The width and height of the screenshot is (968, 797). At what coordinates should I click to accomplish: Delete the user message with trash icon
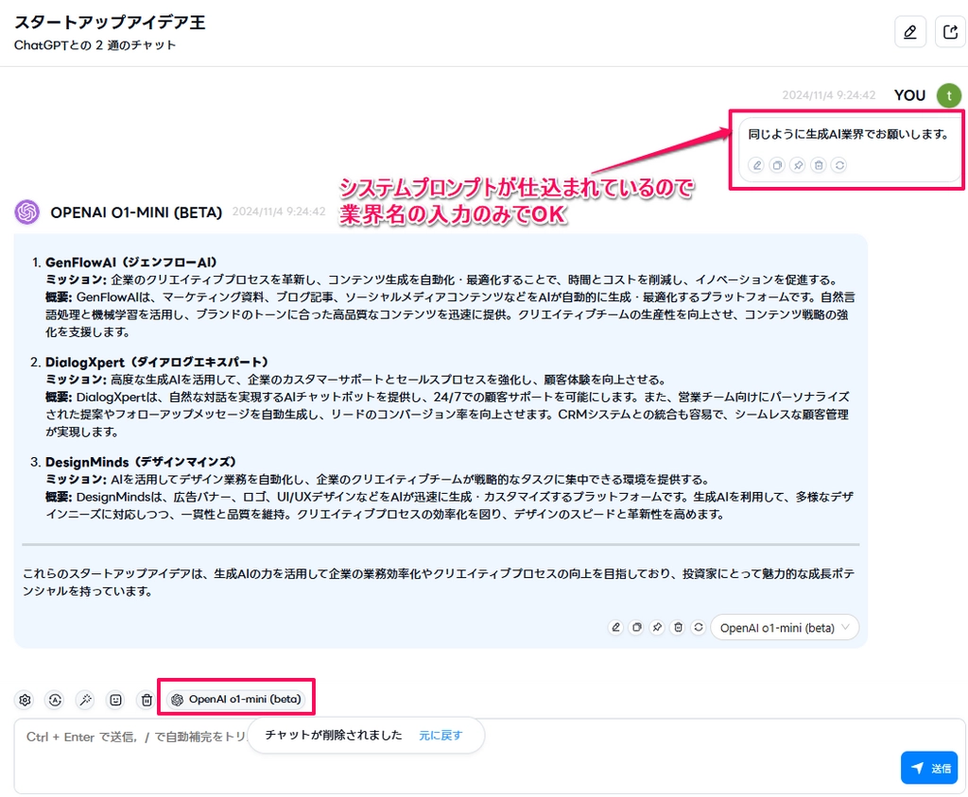click(x=819, y=165)
